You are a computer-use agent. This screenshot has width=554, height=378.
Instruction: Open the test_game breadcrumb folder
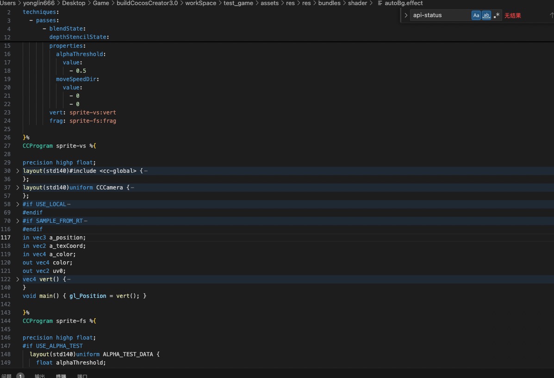coord(238,3)
